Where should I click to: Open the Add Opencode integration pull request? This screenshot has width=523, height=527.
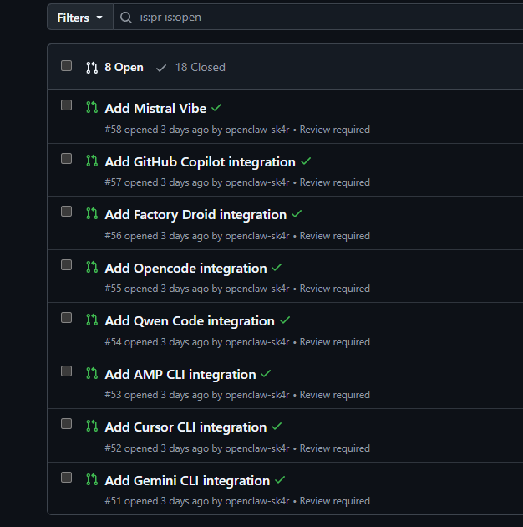(185, 269)
